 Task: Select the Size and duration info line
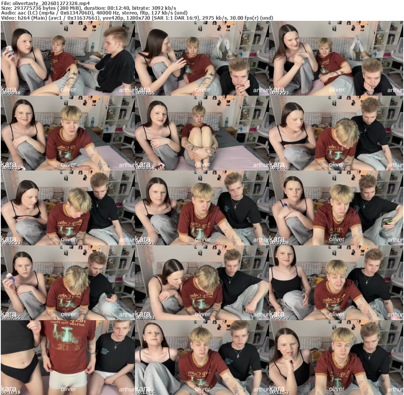[89, 8]
